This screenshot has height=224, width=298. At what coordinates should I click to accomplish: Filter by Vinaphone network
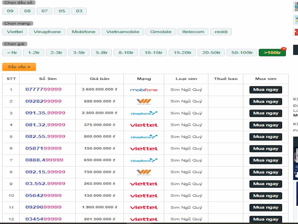tap(47, 32)
